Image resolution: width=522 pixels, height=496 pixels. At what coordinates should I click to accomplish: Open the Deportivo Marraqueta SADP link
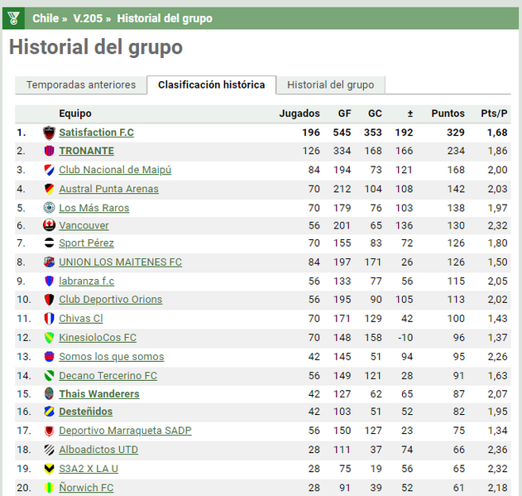click(x=125, y=431)
